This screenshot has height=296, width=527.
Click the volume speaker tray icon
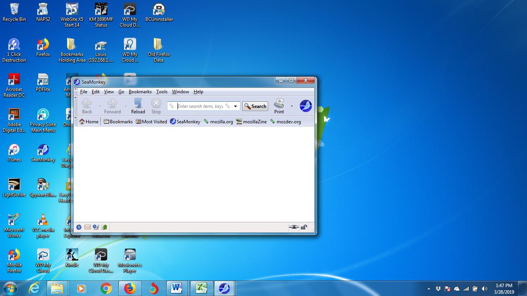coord(485,289)
